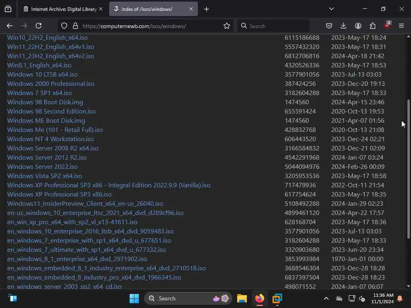411x308 pixels.
Task: Download en_windows_7_ultimate_with_sp1 iso
Action: [x=87, y=249]
